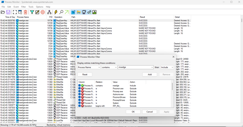Select the Thread Create row with PID 12360
243x127 pixels.
coord(96,59)
